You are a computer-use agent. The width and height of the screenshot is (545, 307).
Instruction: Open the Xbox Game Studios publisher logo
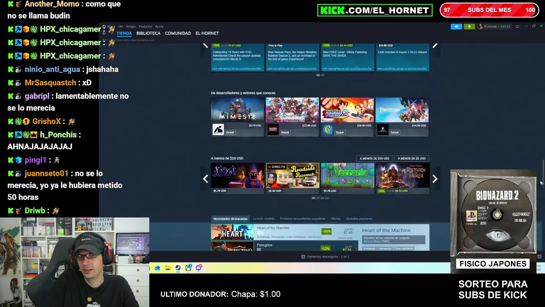pyautogui.click(x=382, y=130)
